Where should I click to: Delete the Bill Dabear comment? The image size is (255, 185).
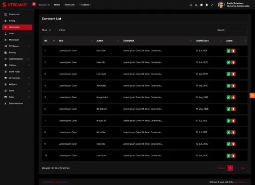(233, 109)
